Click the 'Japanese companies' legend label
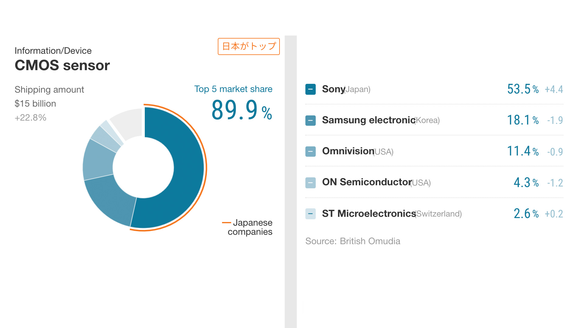The height and width of the screenshot is (328, 584). point(250,227)
